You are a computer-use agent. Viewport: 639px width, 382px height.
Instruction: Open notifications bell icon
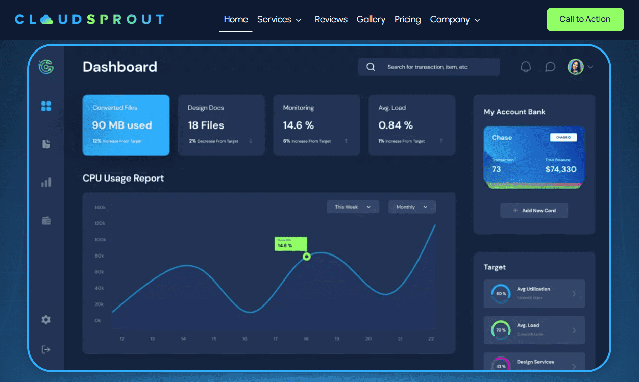(x=526, y=67)
